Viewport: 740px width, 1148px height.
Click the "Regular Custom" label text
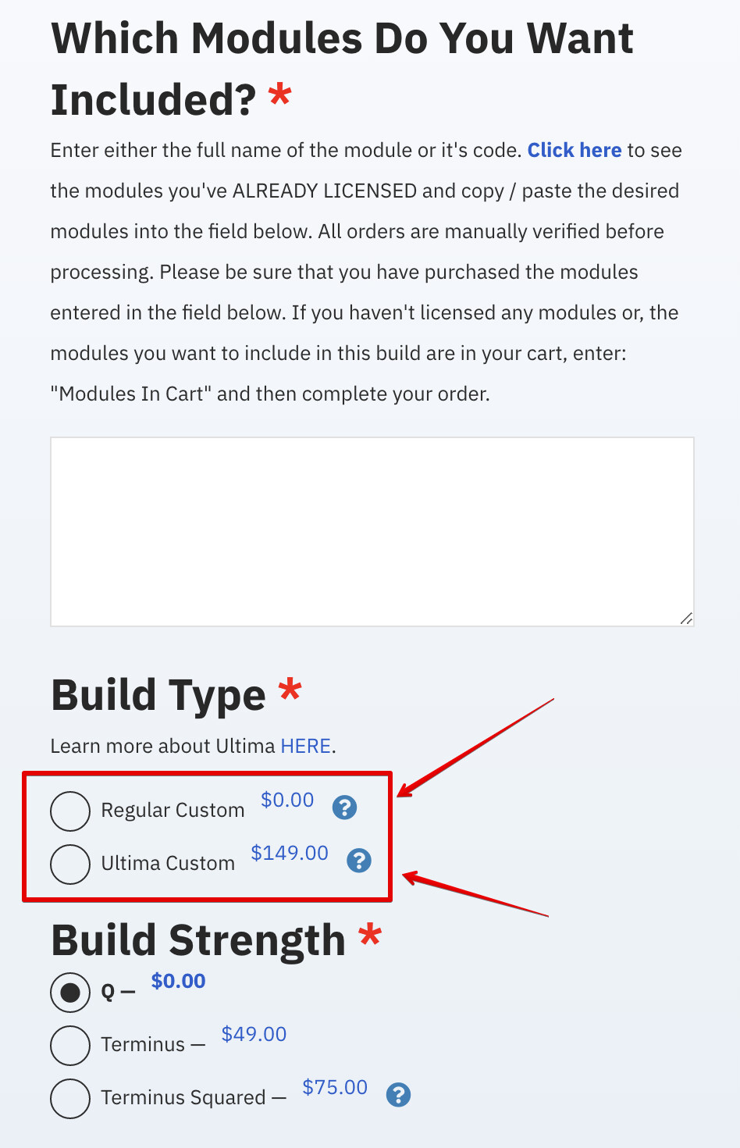[x=173, y=811]
